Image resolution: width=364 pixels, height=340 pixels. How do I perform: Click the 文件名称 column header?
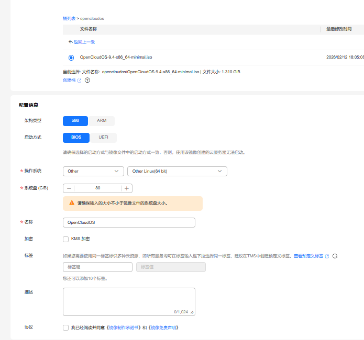coord(89,29)
